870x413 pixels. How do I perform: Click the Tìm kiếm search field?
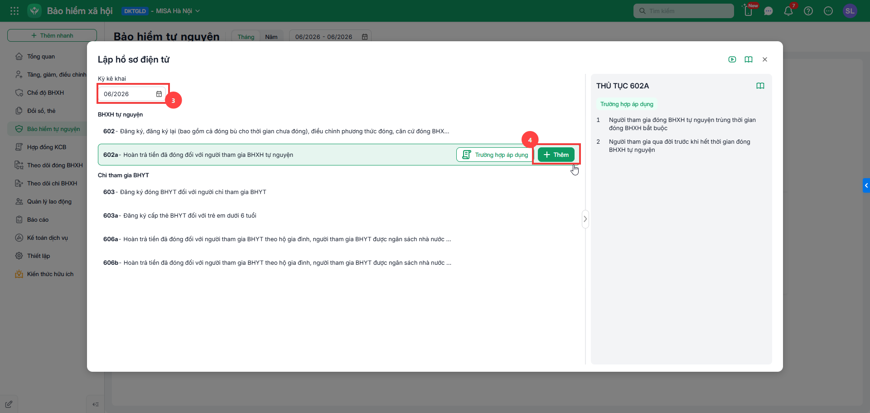(683, 11)
